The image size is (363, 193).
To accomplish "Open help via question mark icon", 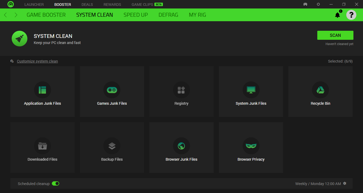I will 351,15.
